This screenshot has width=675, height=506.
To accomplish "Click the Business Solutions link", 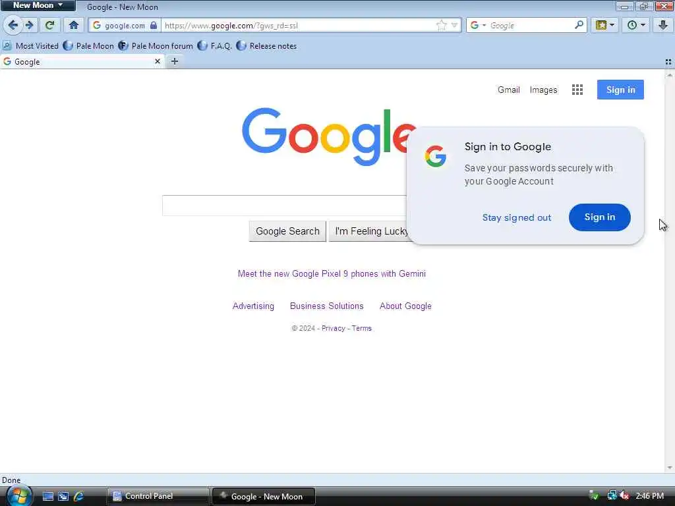I will pyautogui.click(x=327, y=306).
